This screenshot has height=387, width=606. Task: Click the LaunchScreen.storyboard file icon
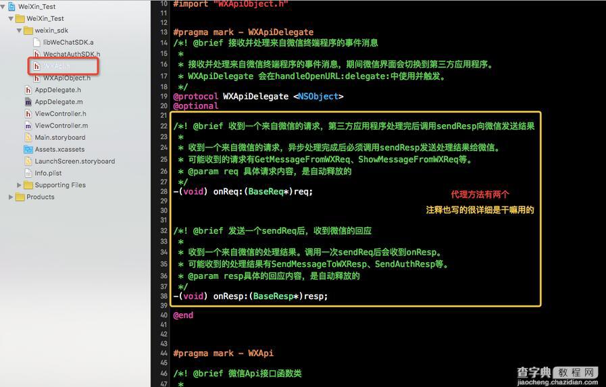click(x=28, y=161)
